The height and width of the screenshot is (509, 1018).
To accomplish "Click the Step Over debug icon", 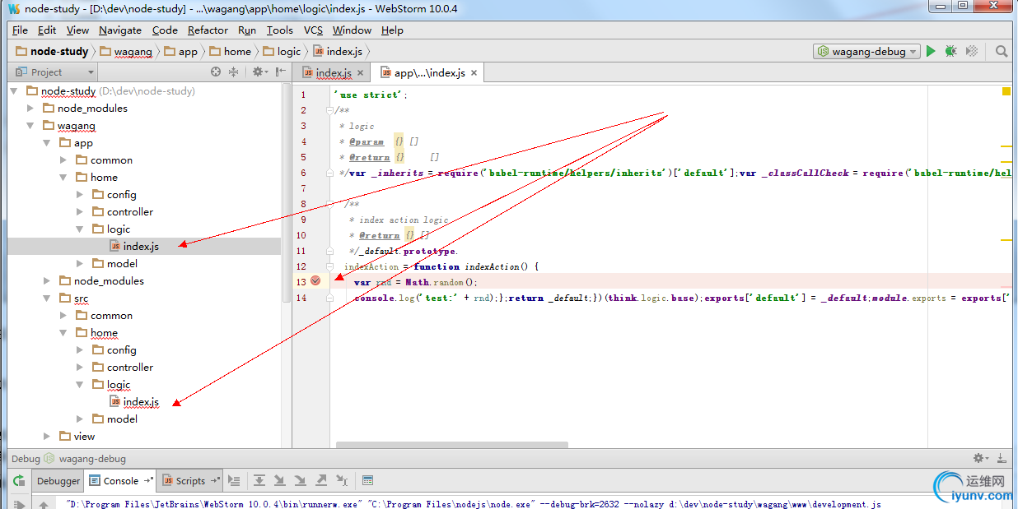I will 259,481.
